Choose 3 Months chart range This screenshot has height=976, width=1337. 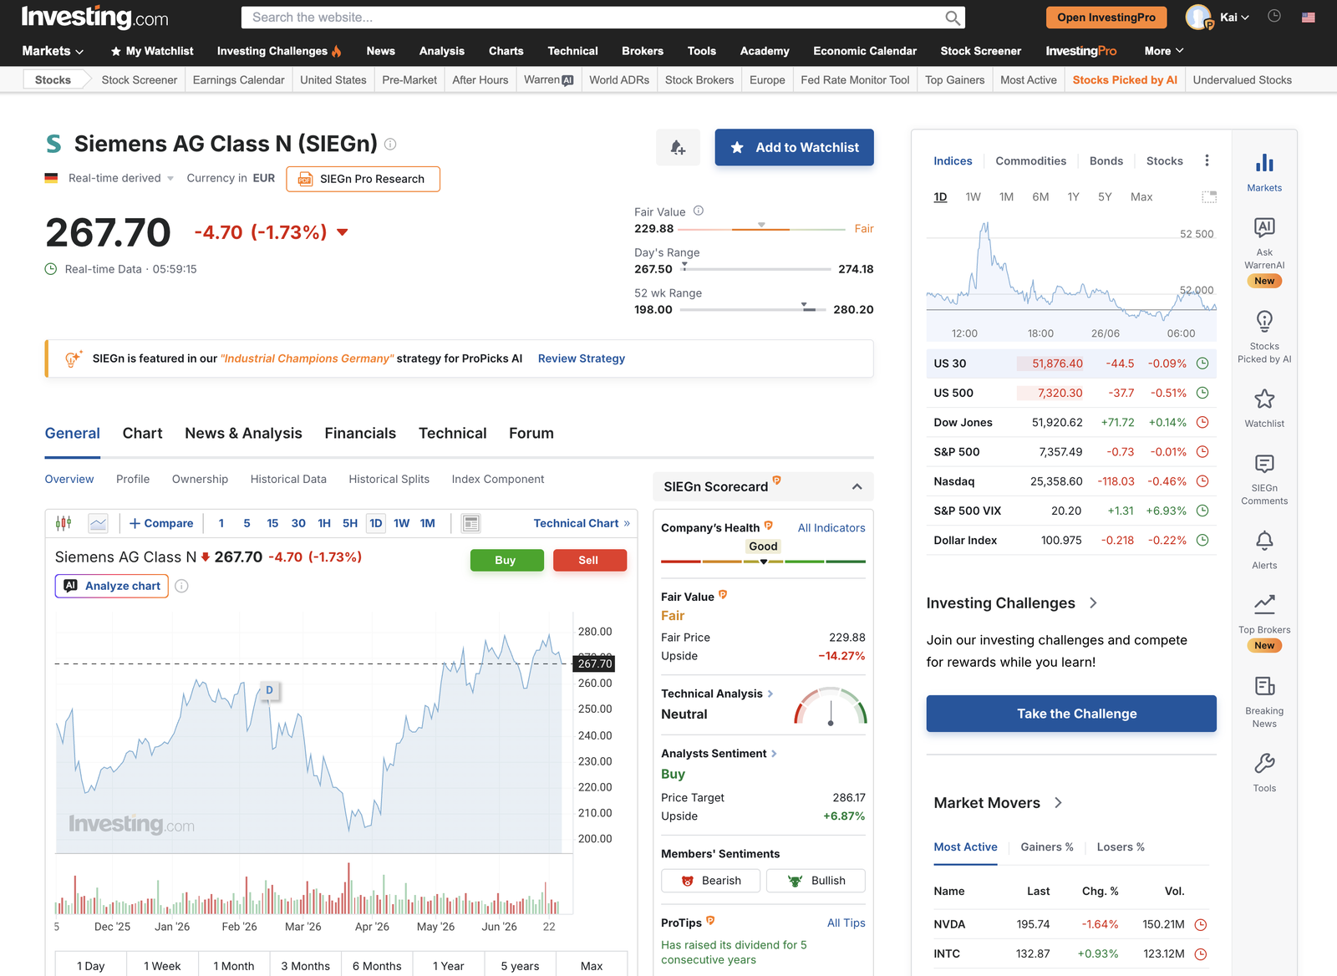point(305,966)
